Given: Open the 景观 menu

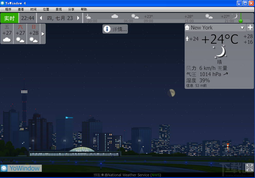Looking at the screenshot, I should pyautogui.click(x=59, y=9).
